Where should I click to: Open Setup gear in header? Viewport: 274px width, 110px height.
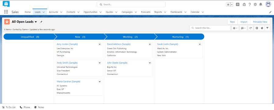pos(255,5)
